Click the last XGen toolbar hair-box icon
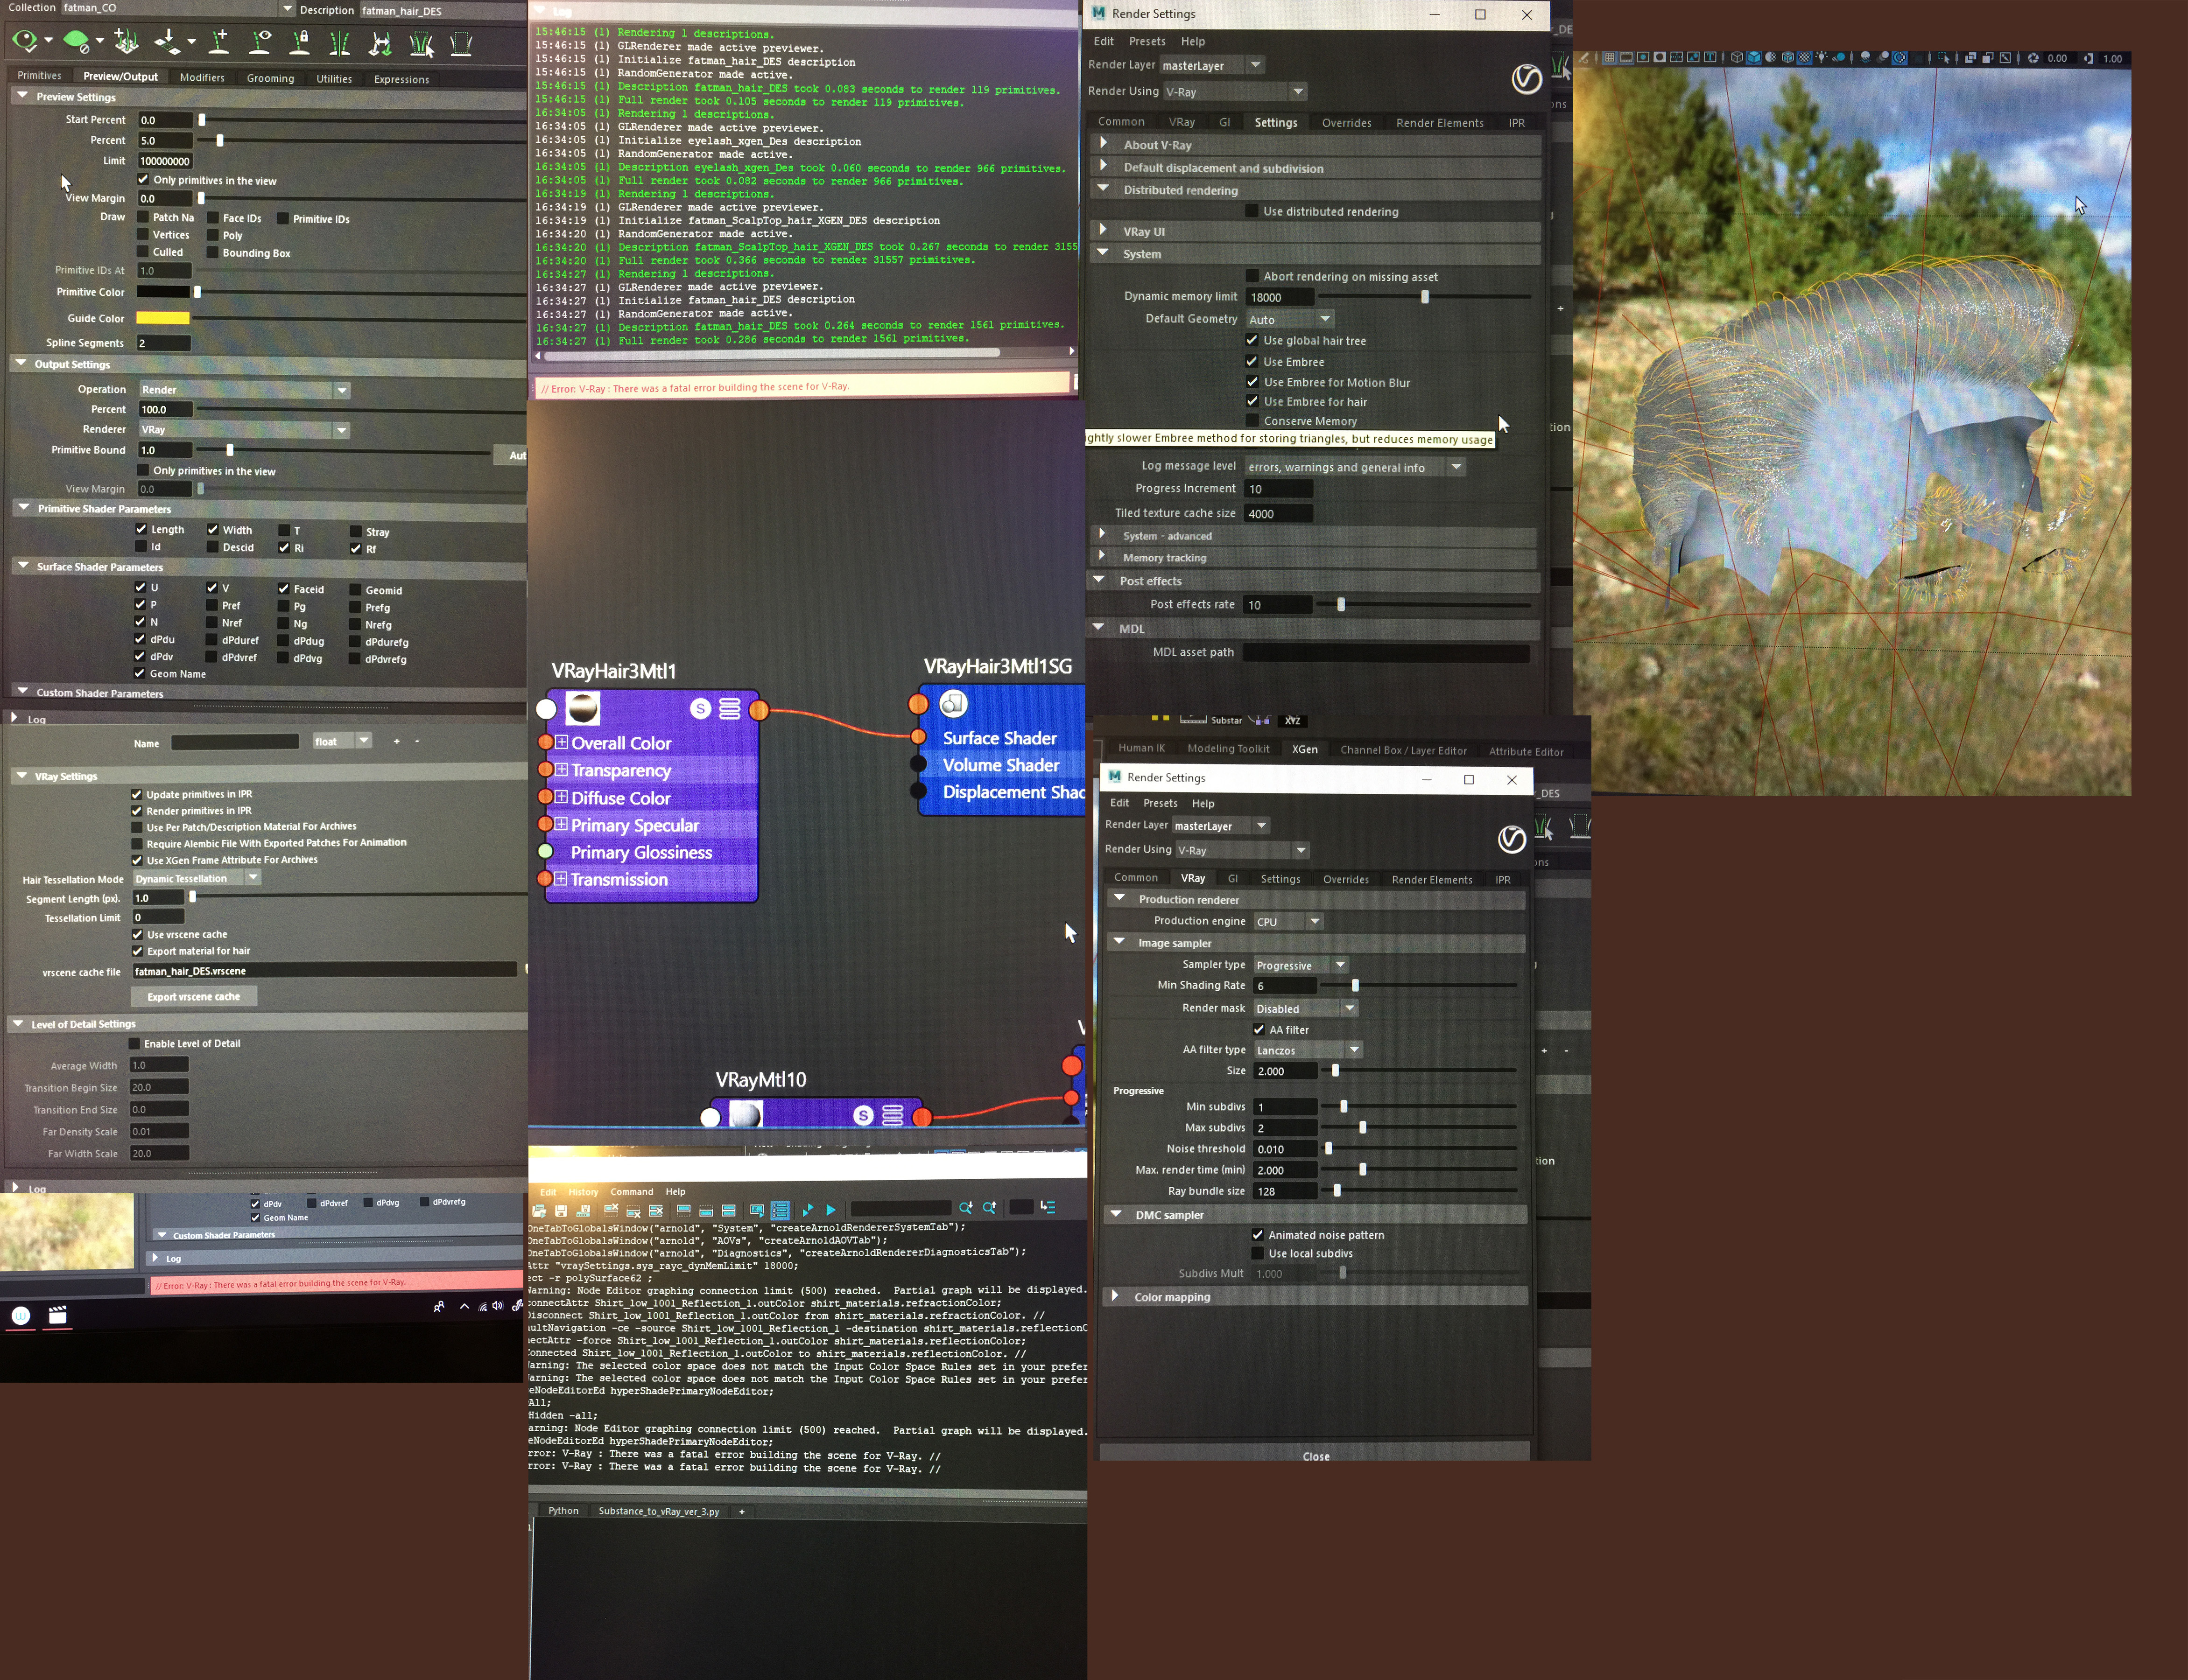2188x1680 pixels. pos(460,43)
